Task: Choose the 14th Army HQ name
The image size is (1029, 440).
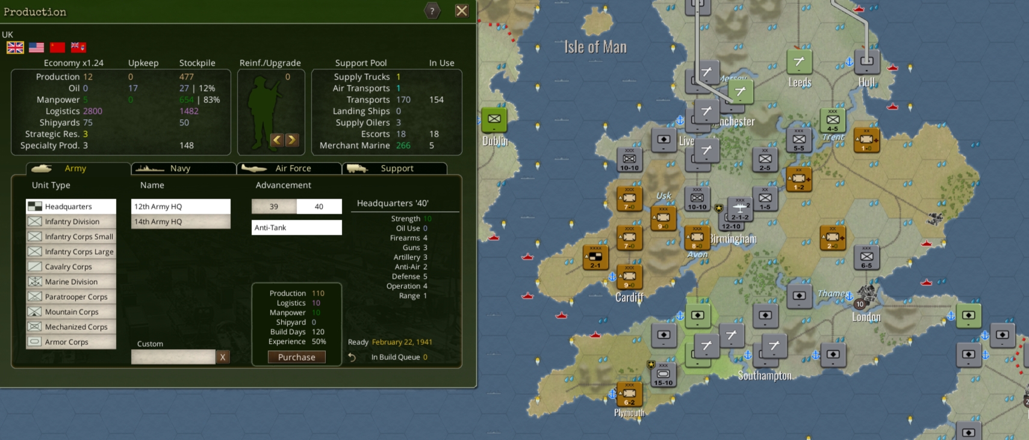Action: pos(181,222)
